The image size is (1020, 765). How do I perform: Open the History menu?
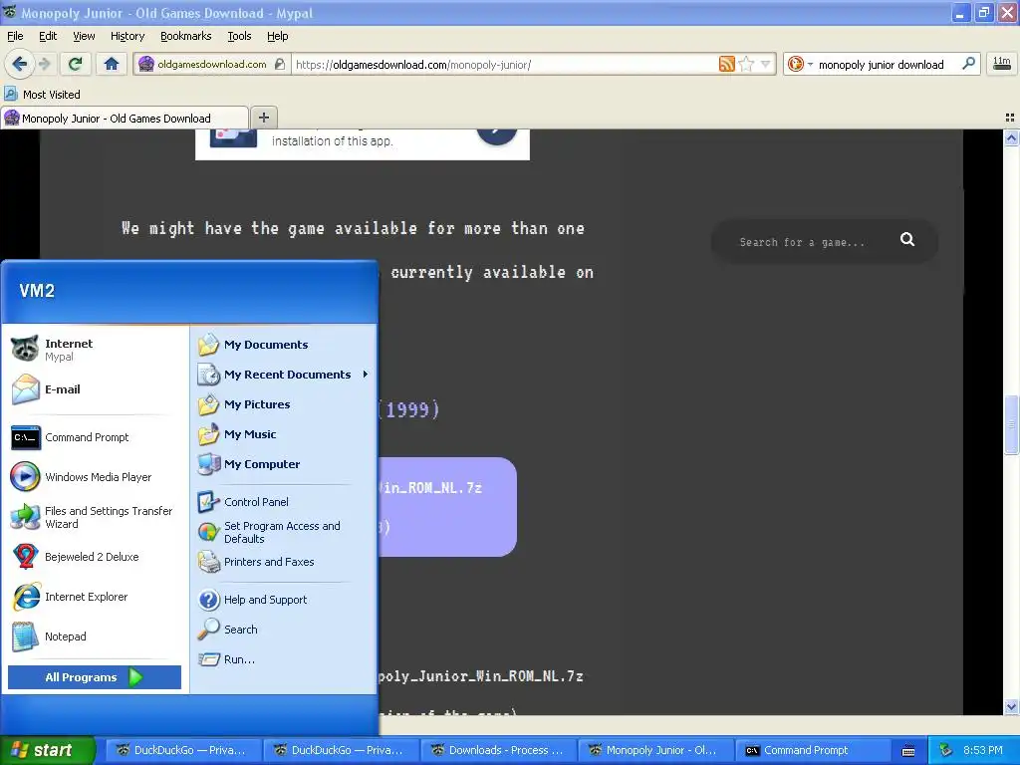tap(127, 36)
